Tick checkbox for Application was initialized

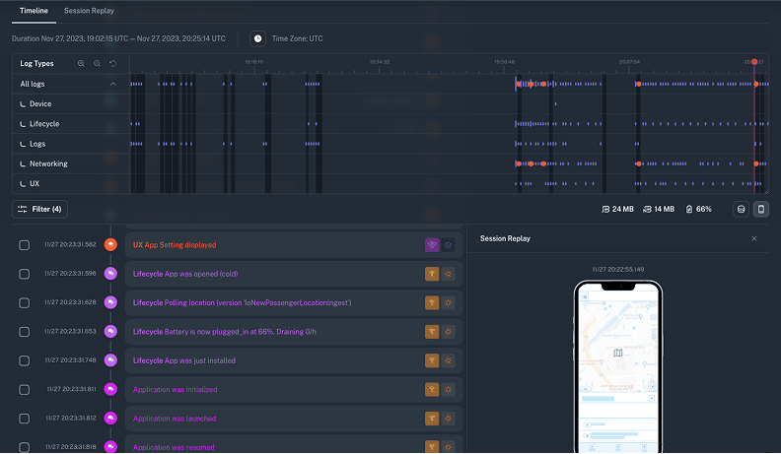[24, 390]
